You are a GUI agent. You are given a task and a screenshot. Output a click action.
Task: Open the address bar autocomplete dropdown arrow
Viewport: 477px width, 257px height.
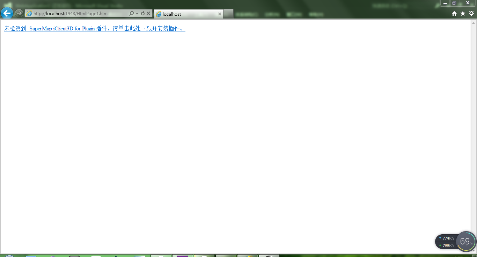tap(137, 14)
